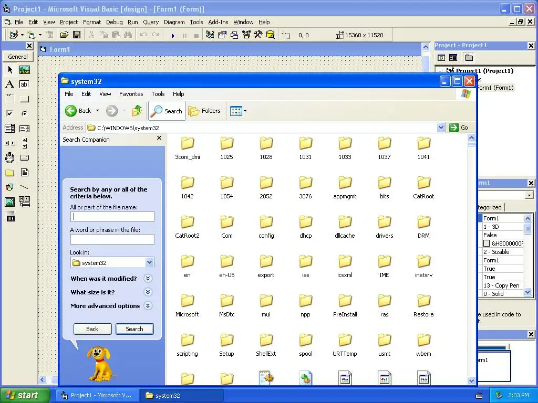
Task: Select the DirListBox control in toolbox
Action: point(10,172)
